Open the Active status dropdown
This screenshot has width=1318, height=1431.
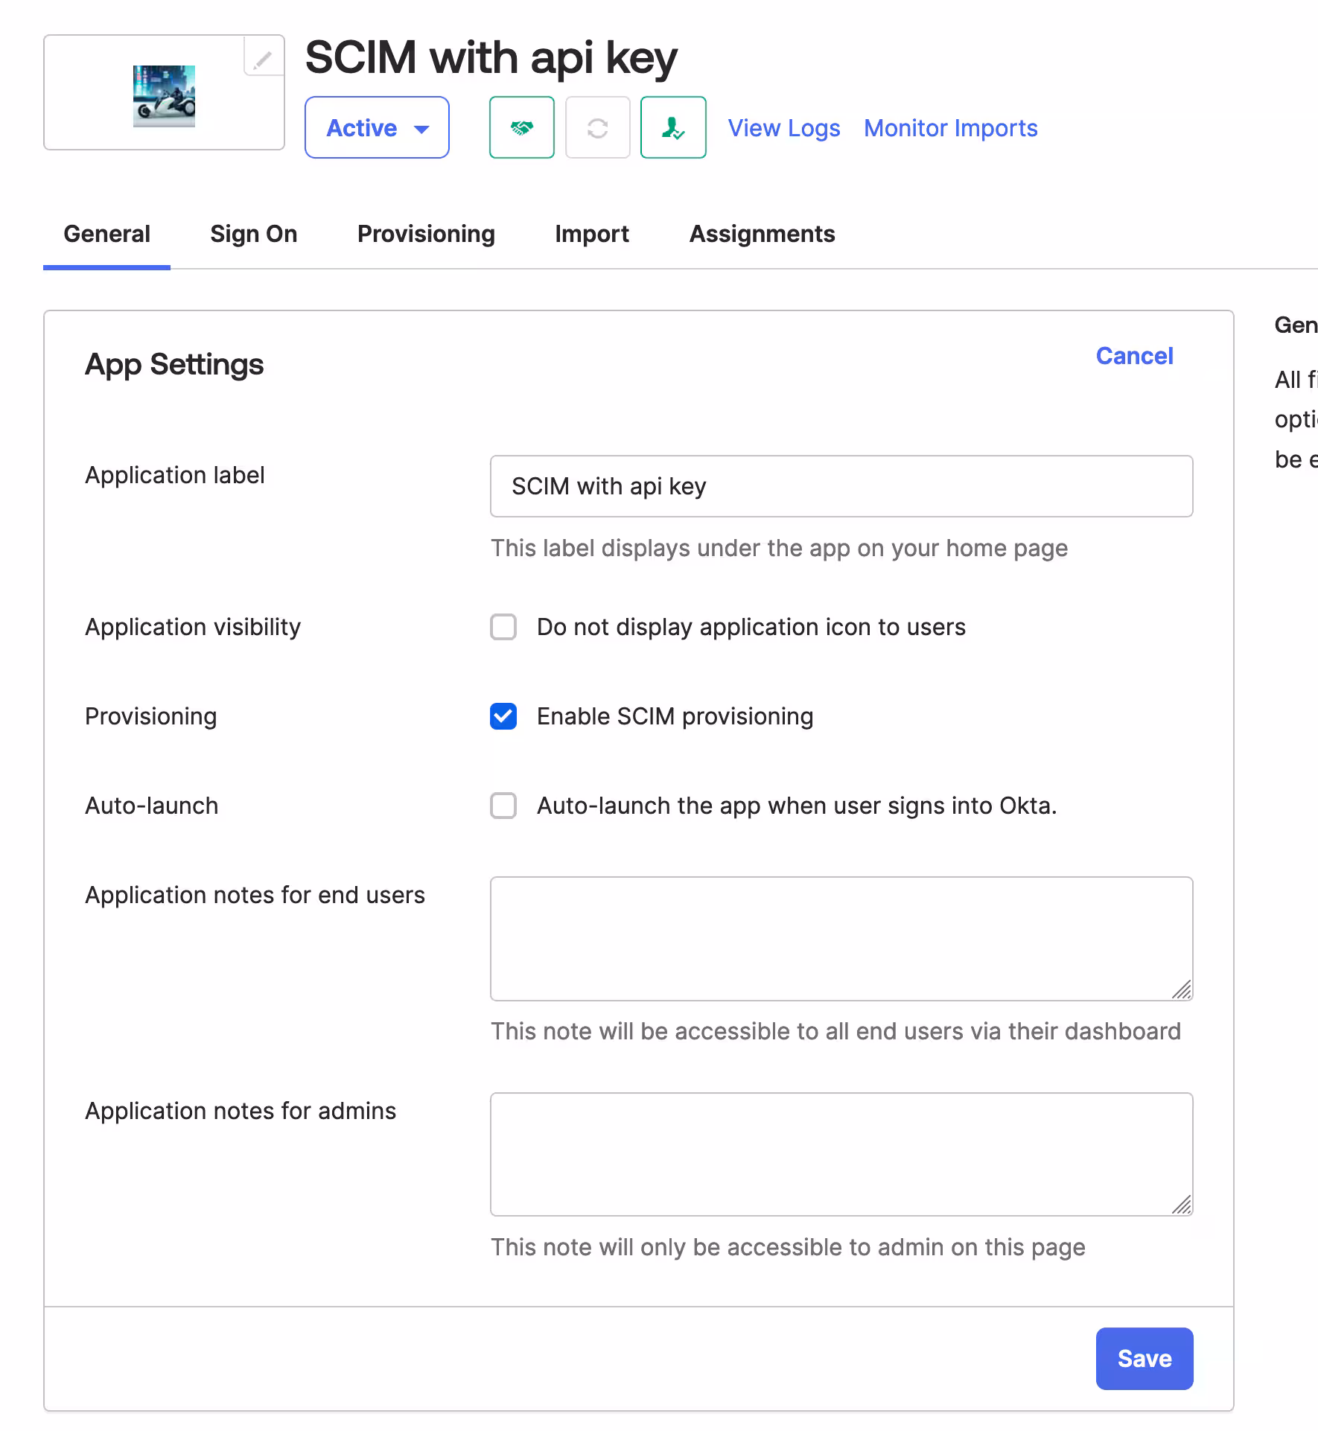pyautogui.click(x=377, y=127)
